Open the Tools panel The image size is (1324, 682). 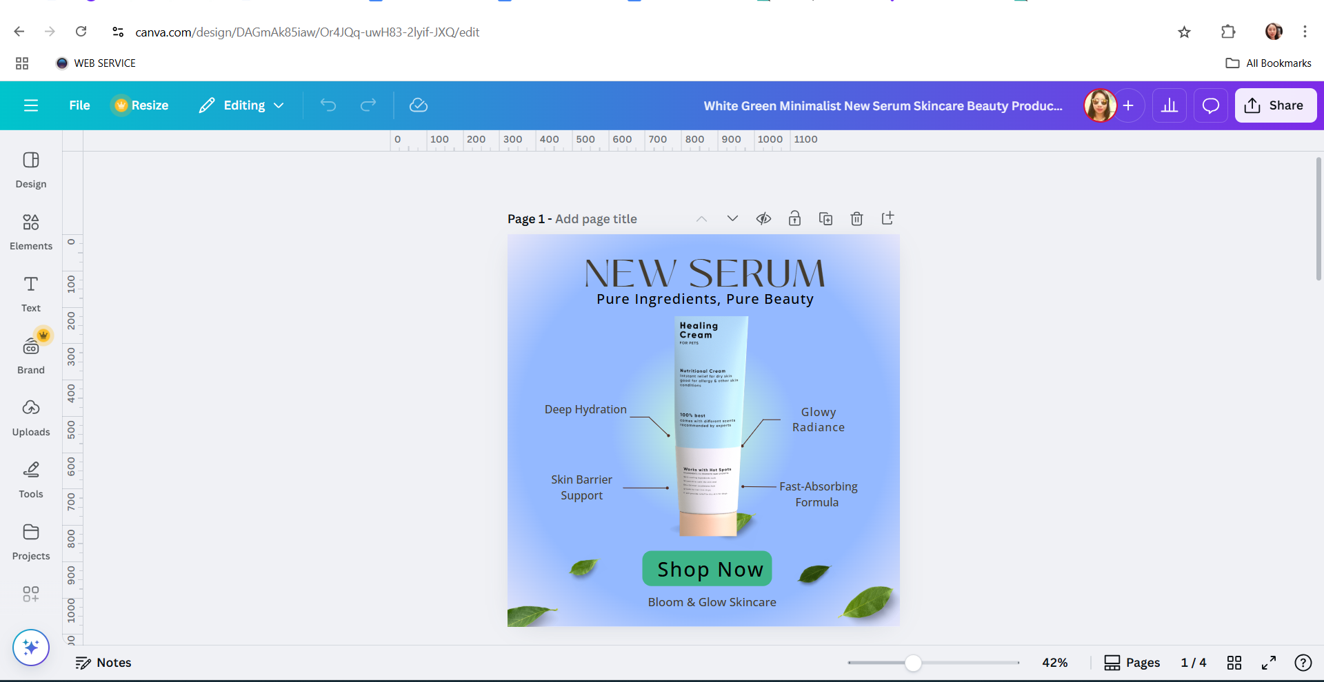point(31,479)
